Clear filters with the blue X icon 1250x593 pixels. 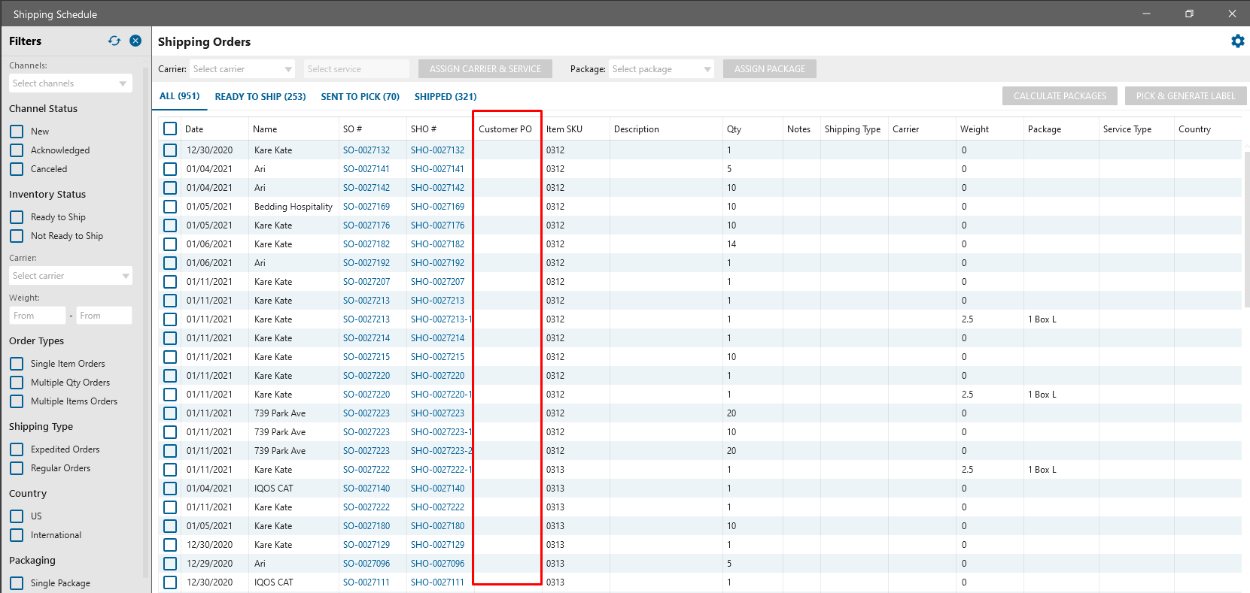click(x=135, y=41)
